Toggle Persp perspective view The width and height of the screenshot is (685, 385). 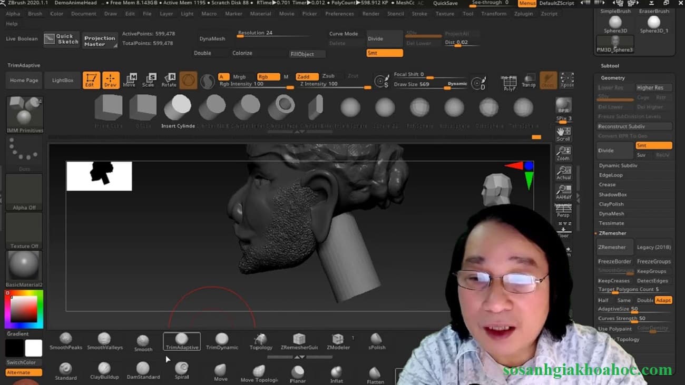pos(563,211)
